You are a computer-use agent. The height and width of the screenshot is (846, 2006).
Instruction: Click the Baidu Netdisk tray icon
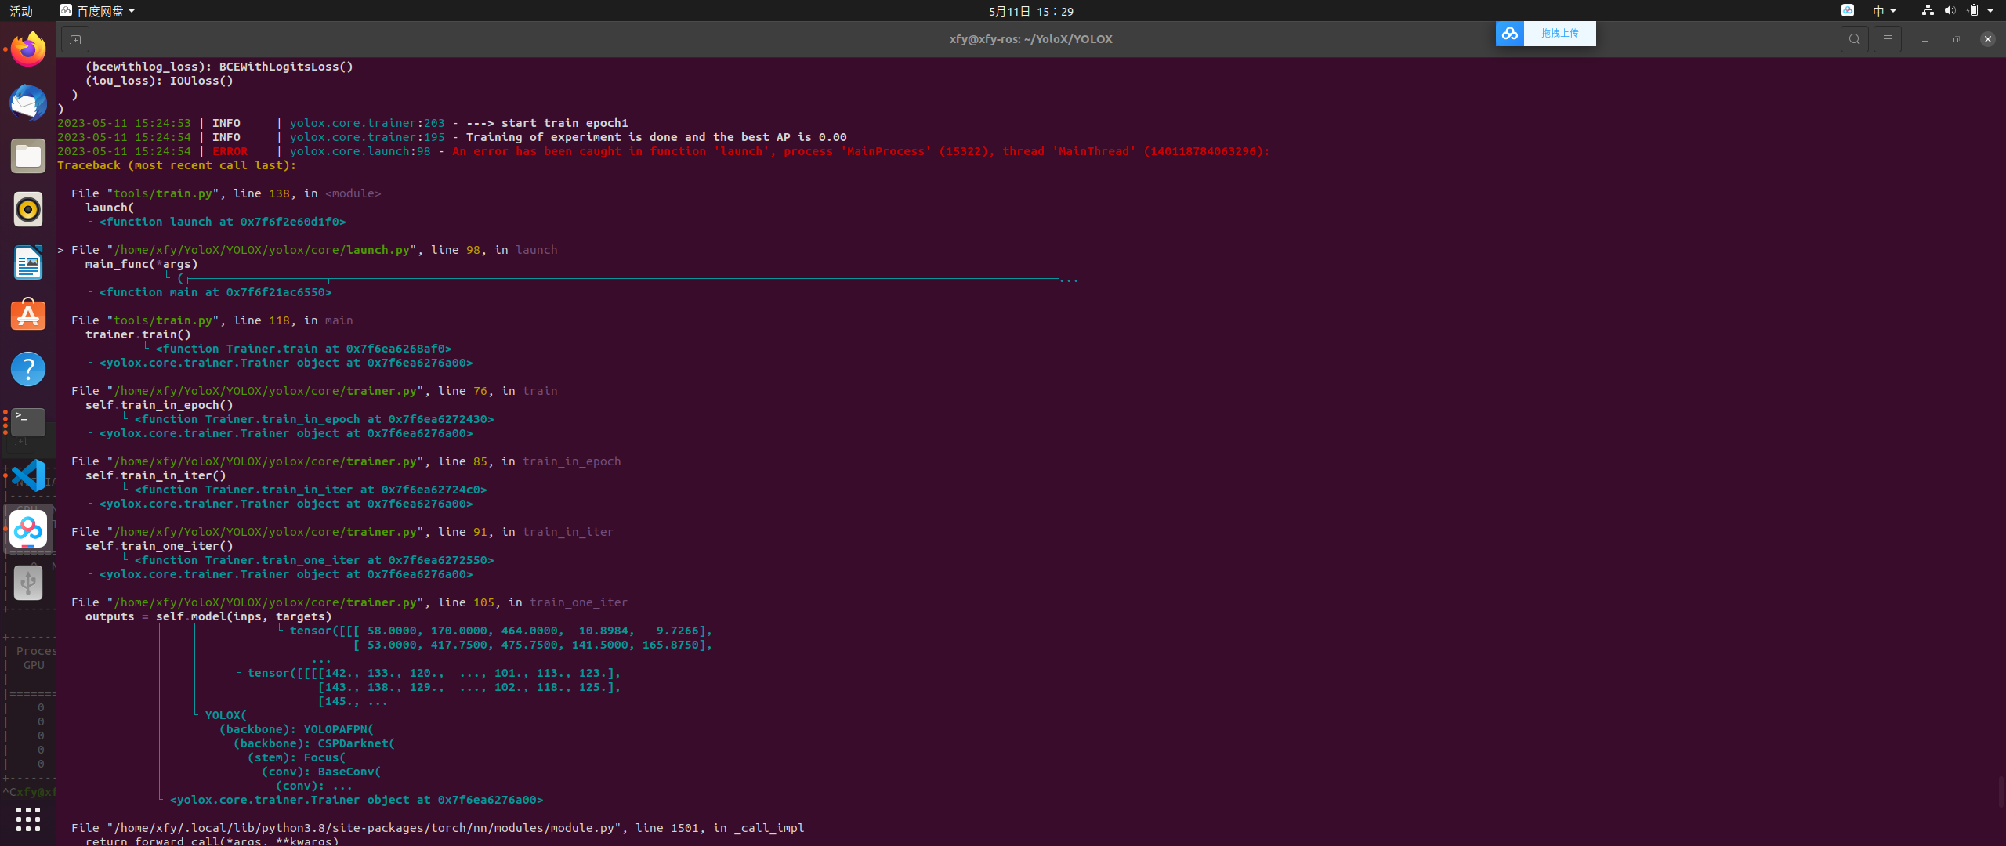pyautogui.click(x=1847, y=10)
